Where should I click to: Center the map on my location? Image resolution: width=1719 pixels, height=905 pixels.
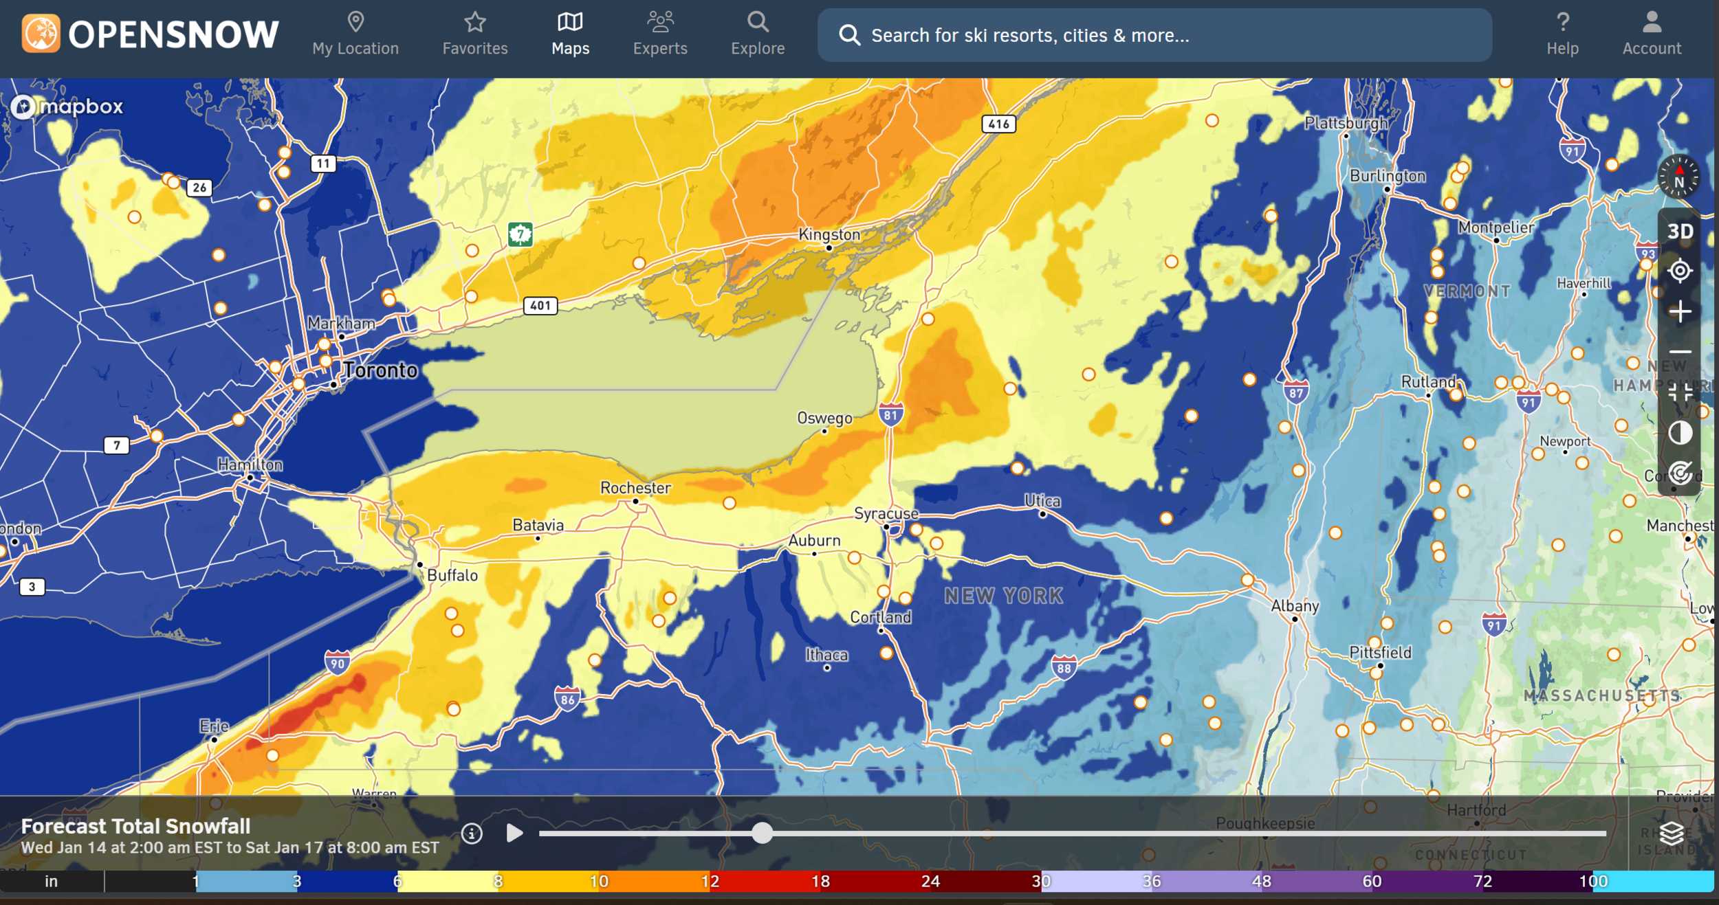pyautogui.click(x=1680, y=271)
